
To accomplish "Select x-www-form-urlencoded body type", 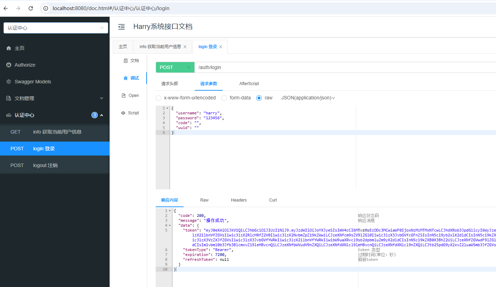I will (158, 98).
